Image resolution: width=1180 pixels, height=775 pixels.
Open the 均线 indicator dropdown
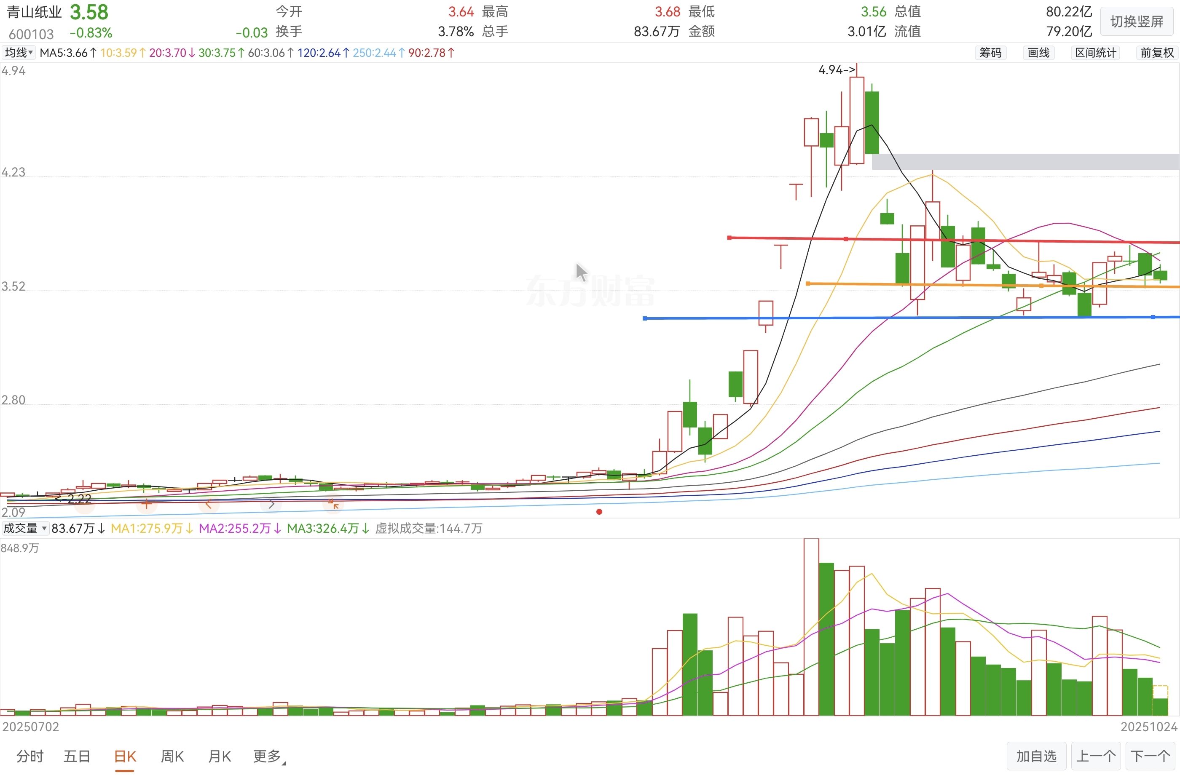[x=19, y=53]
